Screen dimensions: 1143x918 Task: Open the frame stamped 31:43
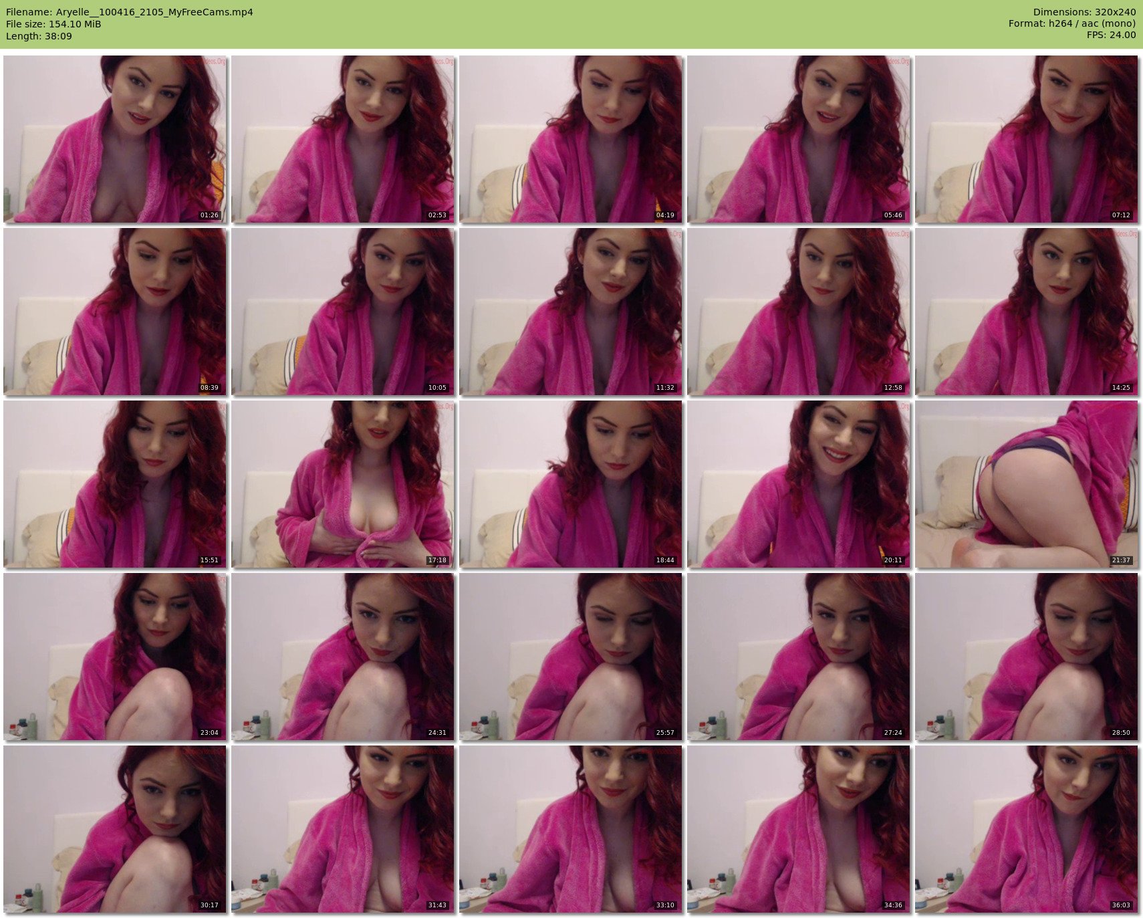point(343,829)
